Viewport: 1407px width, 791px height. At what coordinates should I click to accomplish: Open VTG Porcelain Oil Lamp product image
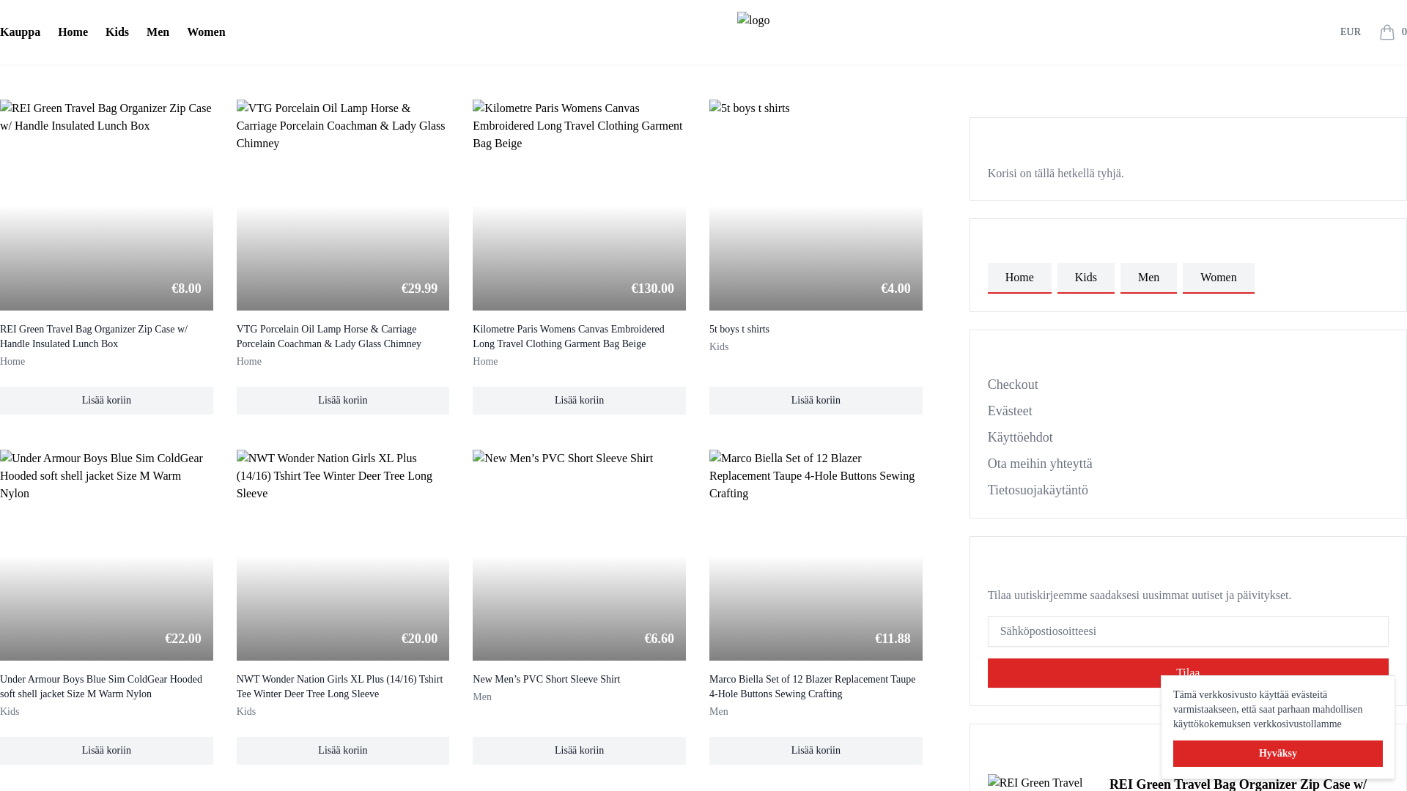pos(342,205)
